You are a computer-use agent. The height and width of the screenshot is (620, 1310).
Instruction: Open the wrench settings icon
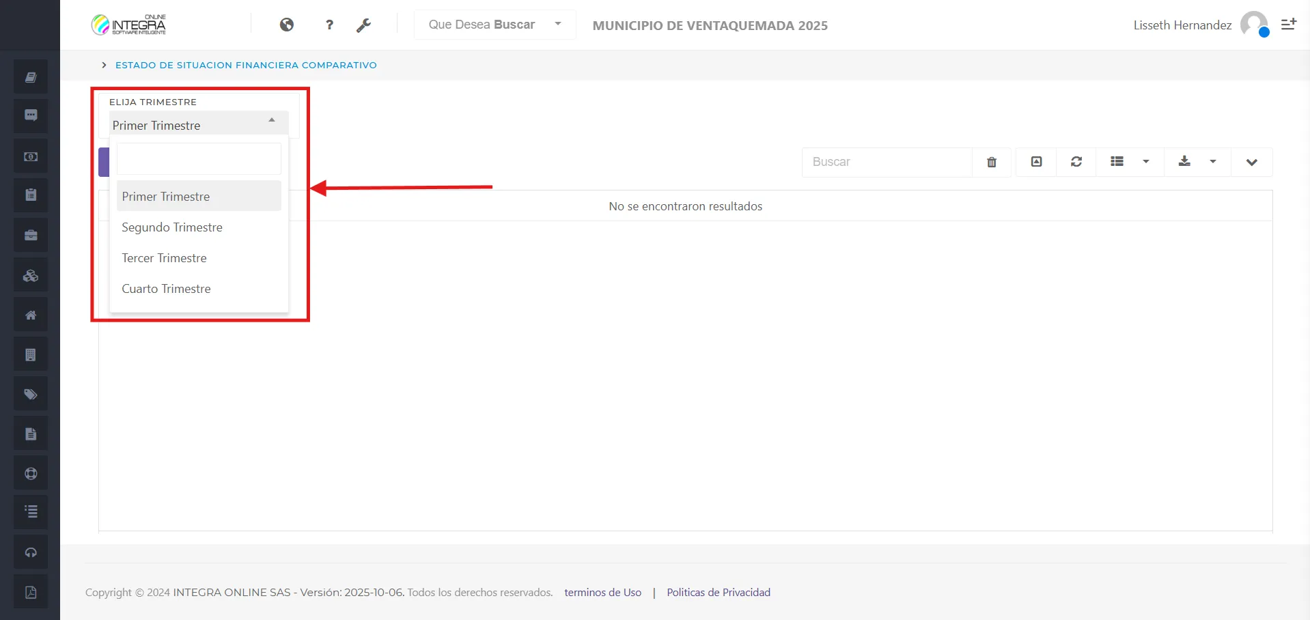(363, 25)
